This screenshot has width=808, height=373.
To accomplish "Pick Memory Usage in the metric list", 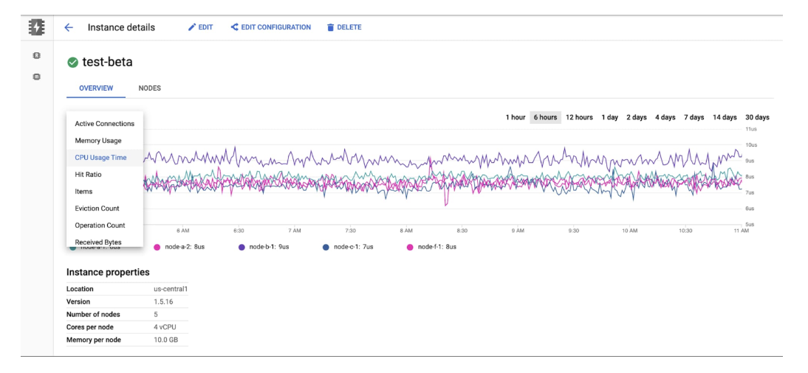I will point(98,141).
